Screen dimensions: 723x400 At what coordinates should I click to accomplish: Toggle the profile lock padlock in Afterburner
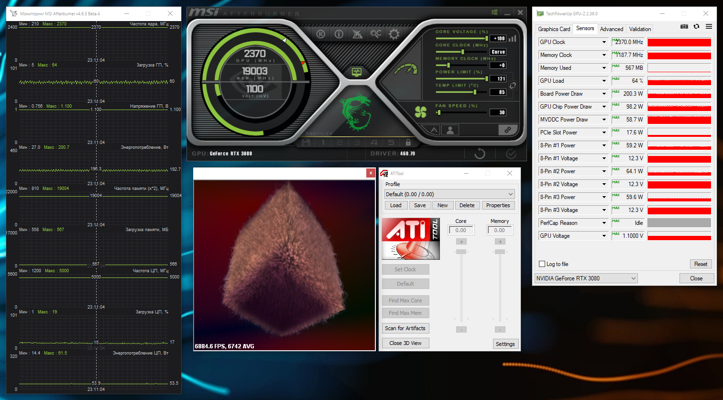click(x=408, y=143)
